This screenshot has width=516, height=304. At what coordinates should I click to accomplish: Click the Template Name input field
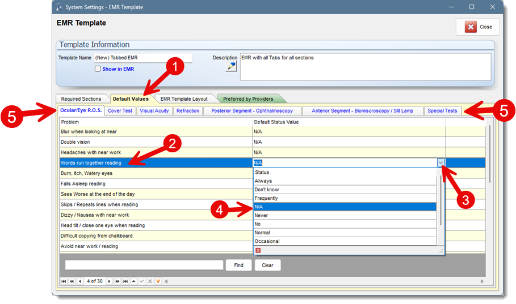pos(143,58)
